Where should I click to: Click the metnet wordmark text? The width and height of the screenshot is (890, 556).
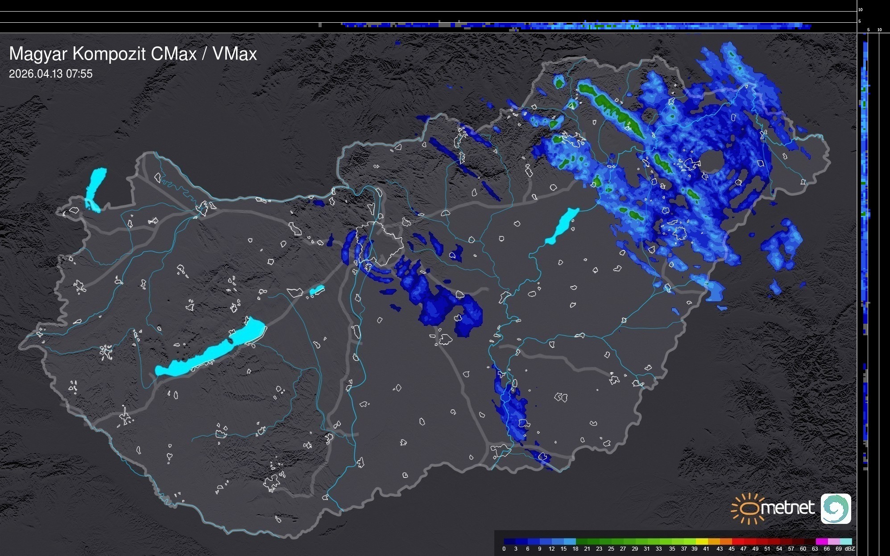789,508
